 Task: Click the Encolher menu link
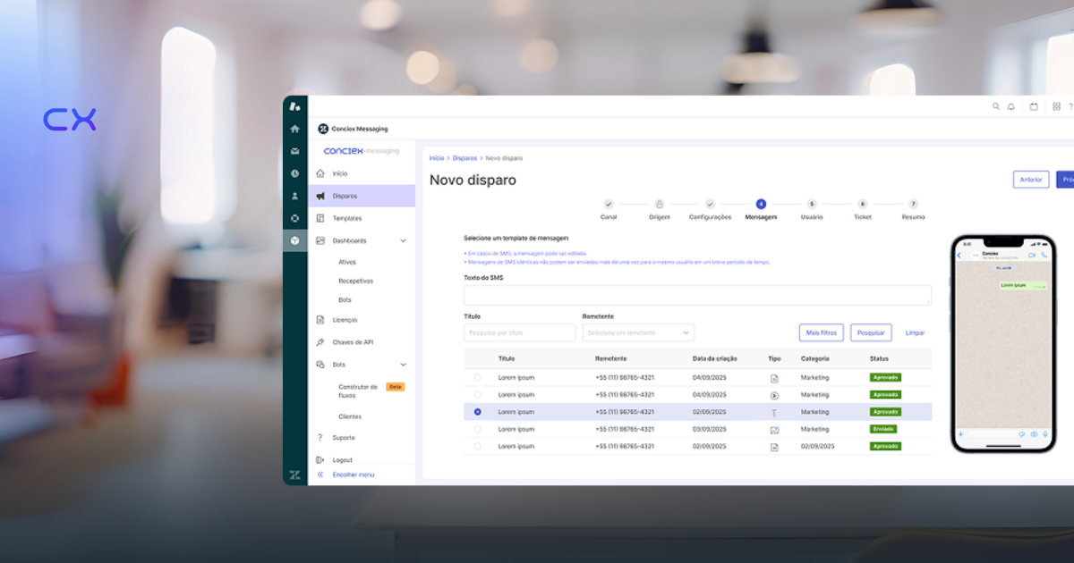[354, 475]
